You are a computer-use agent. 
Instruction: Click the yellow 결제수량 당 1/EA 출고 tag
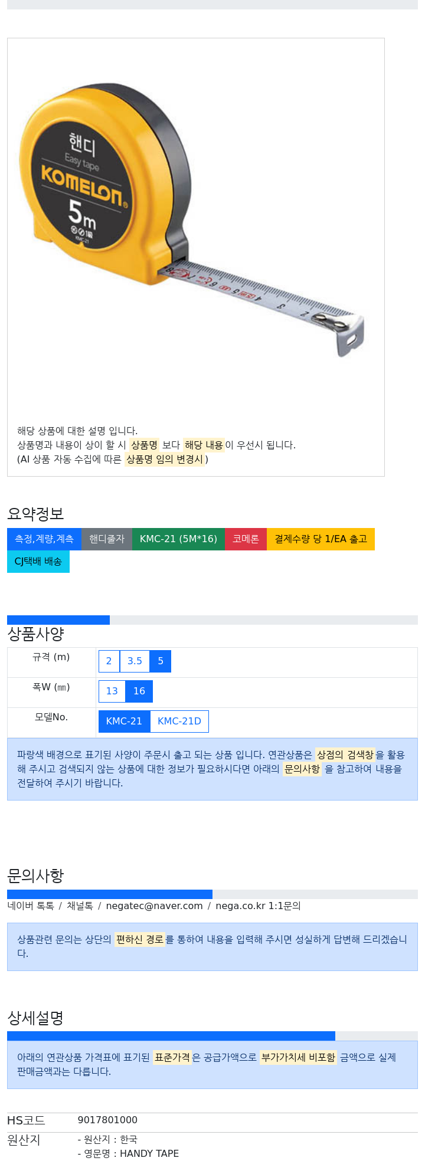[321, 539]
